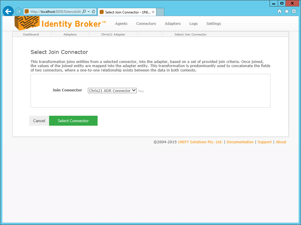
Task: Click the 'Req.' required indicator text
Action: [x=141, y=91]
